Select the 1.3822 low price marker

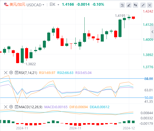(31, 64)
